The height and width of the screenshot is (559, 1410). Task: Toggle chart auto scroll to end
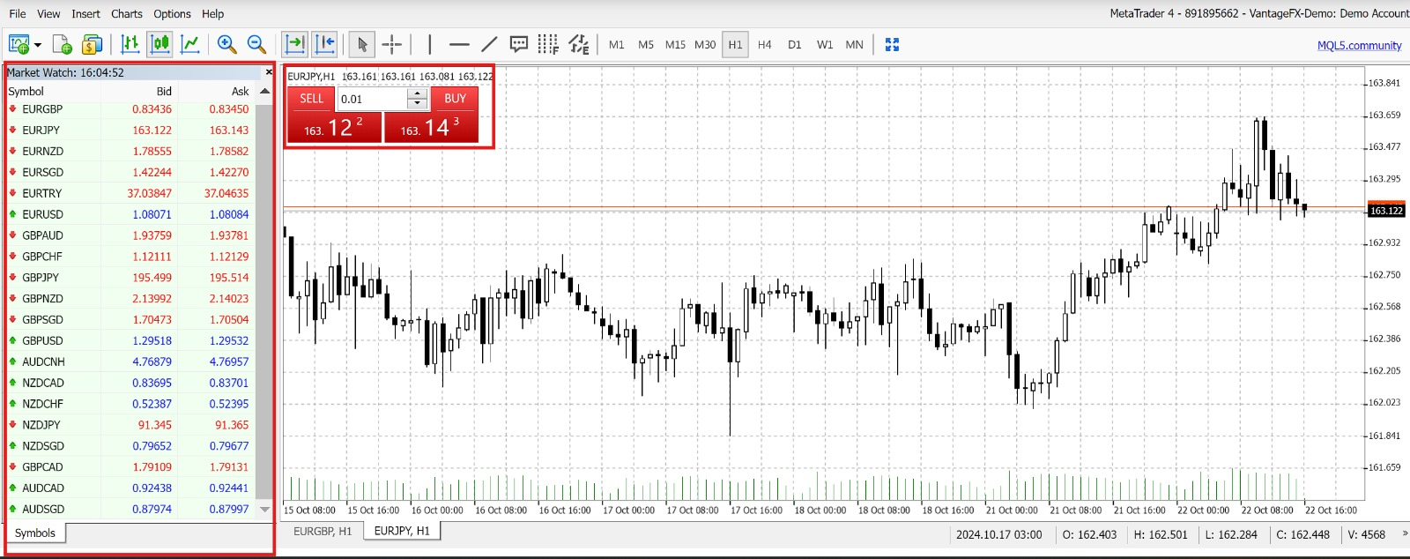coord(295,44)
